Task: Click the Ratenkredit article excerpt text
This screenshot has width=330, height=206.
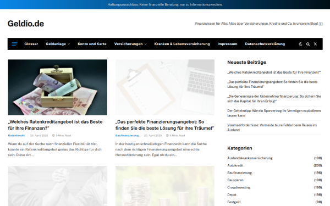Action: pyautogui.click(x=54, y=149)
